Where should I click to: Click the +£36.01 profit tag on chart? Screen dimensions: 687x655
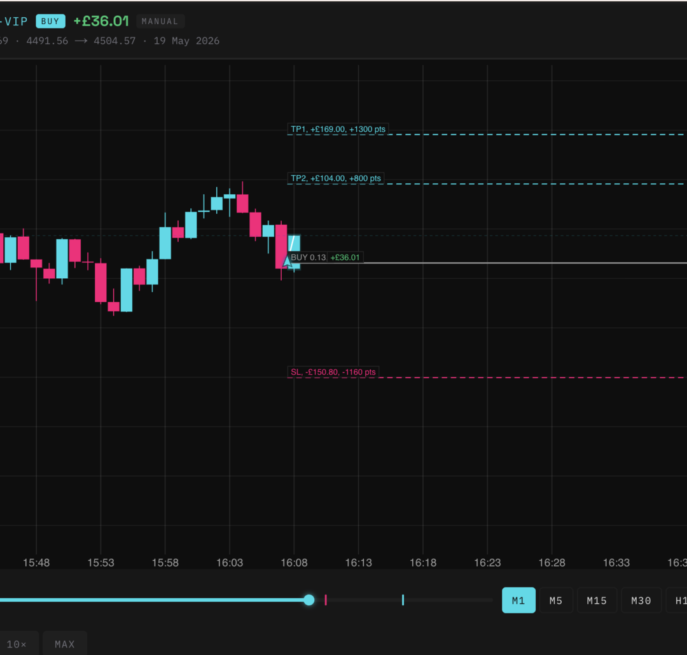345,257
